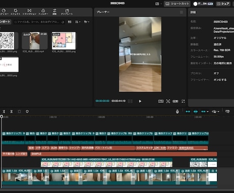
Task: Click the trim left tool icon
Action: [4, 112]
